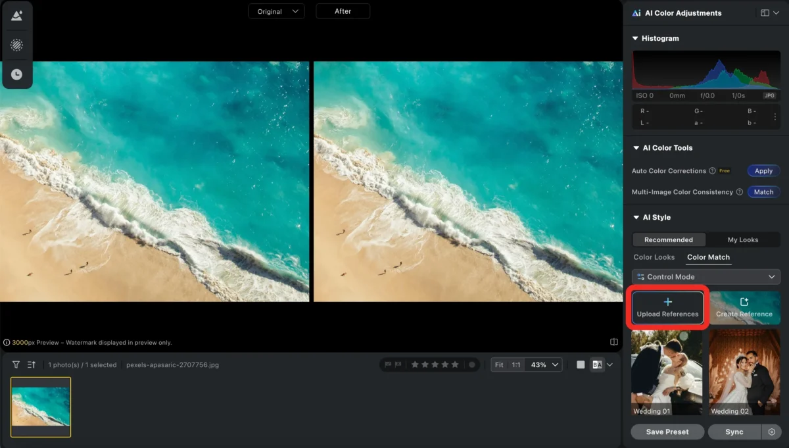Image resolution: width=789 pixels, height=448 pixels.
Task: Click Match for Multi-Image Color Consistency
Action: coord(763,192)
